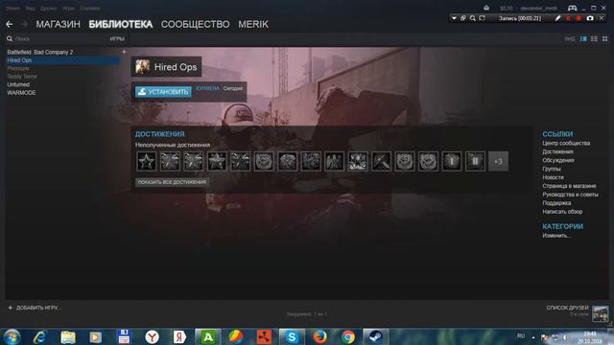
Task: Select Battlefield: Bad Company 2 in list
Action: [x=40, y=52]
